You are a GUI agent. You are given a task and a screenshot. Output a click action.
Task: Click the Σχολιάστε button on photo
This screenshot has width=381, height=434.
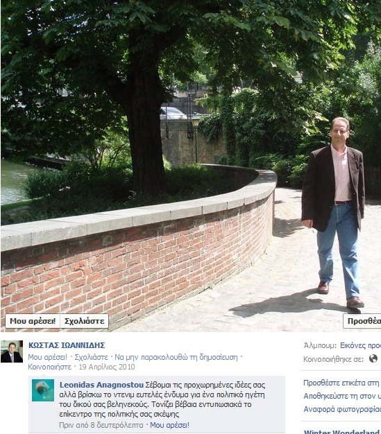tap(84, 321)
